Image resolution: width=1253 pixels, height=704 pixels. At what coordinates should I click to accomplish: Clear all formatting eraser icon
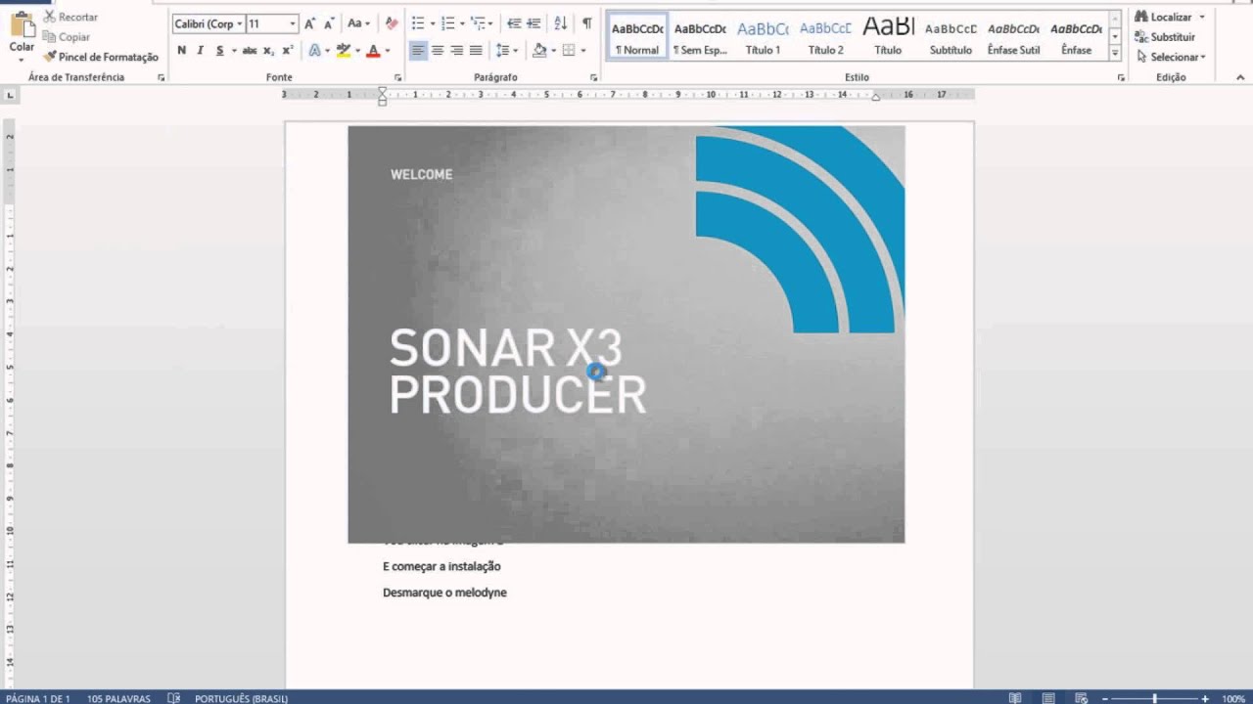pyautogui.click(x=392, y=23)
